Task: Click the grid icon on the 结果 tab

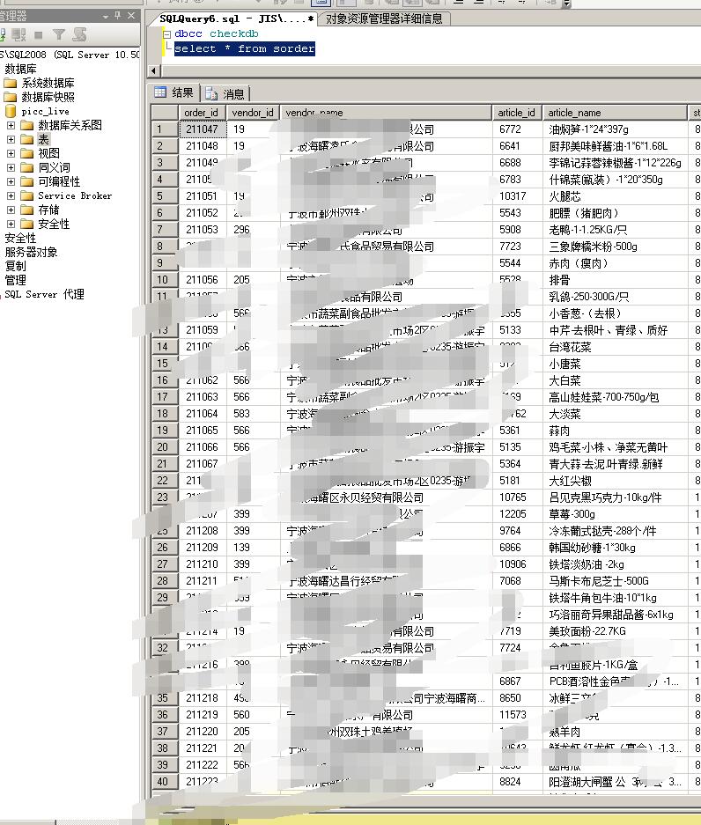Action: click(160, 92)
